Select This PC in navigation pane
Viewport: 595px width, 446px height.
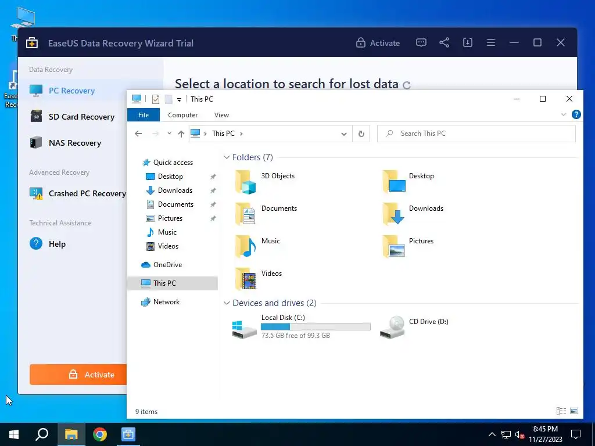tap(173, 283)
